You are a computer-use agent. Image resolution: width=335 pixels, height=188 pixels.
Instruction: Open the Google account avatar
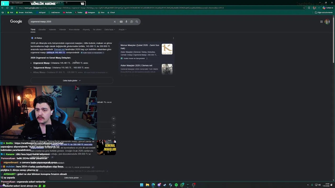point(327,22)
